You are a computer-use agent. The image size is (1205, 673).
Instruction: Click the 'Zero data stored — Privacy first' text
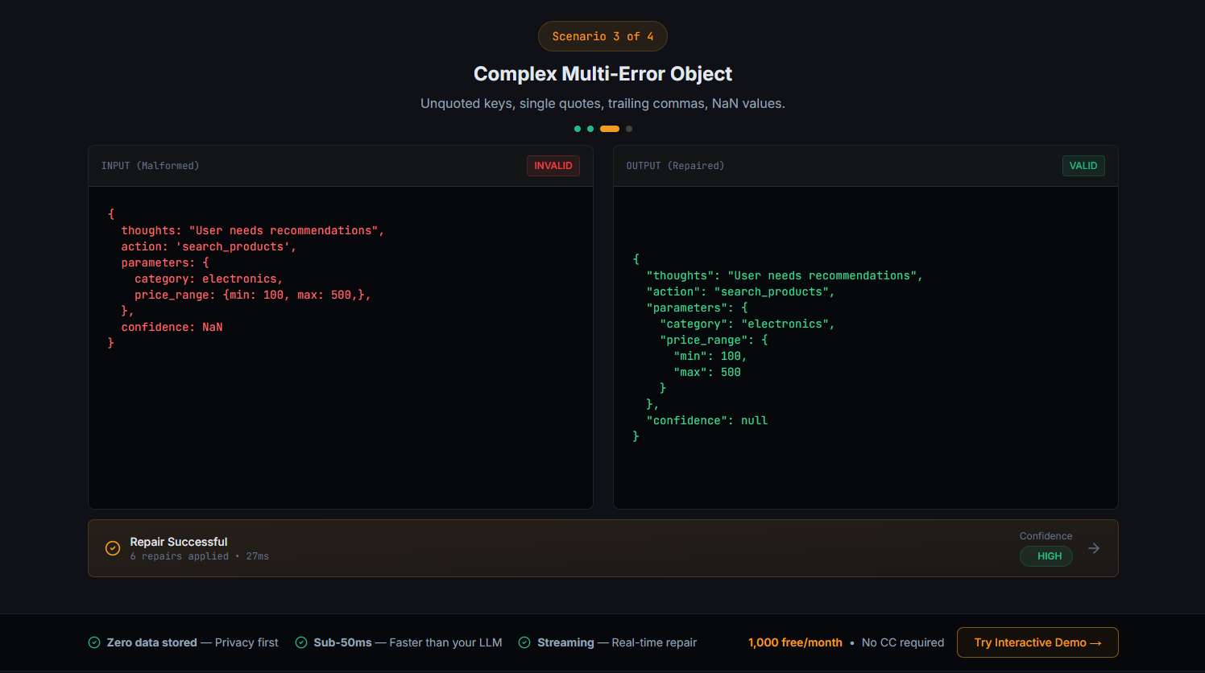(x=193, y=642)
